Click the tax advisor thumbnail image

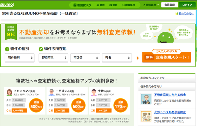(x=146, y=99)
